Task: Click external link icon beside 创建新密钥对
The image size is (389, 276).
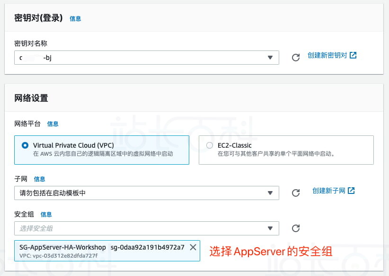Action: [x=353, y=55]
